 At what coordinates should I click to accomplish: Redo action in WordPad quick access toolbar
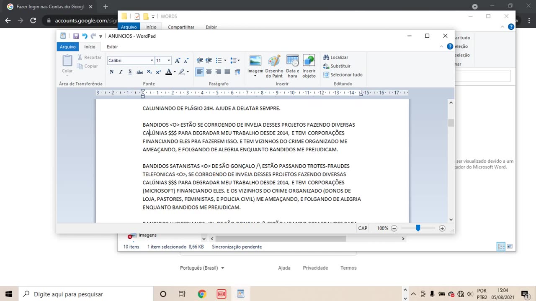tap(93, 36)
